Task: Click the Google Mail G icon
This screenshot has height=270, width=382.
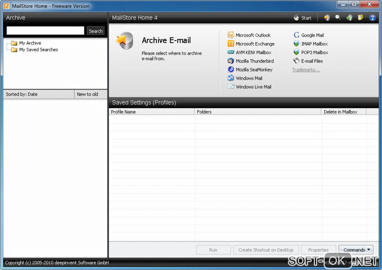Action: [x=296, y=35]
